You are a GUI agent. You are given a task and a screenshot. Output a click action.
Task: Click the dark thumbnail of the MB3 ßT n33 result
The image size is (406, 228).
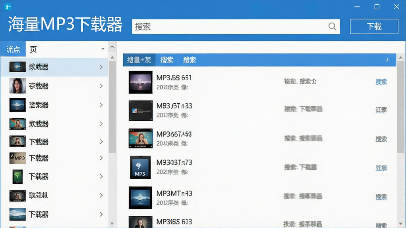141,111
